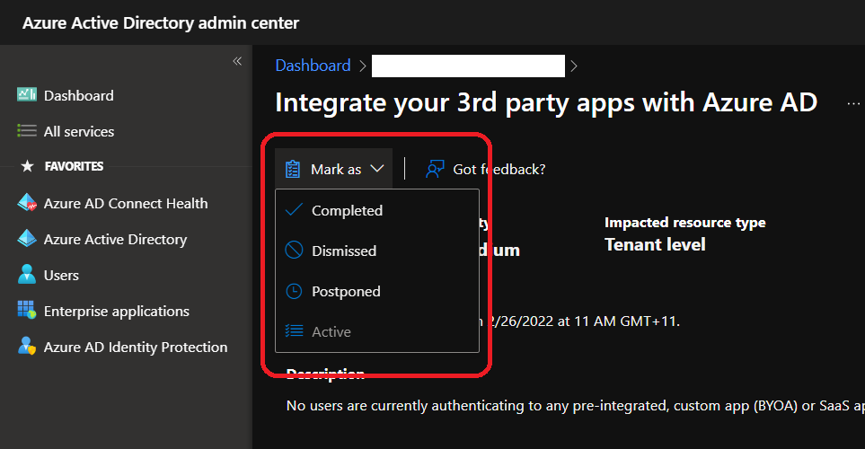
Task: Click the Mark as clipboard icon
Action: [x=293, y=169]
